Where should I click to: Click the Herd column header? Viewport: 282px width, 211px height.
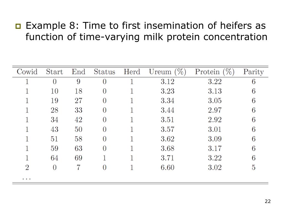[x=132, y=72]
